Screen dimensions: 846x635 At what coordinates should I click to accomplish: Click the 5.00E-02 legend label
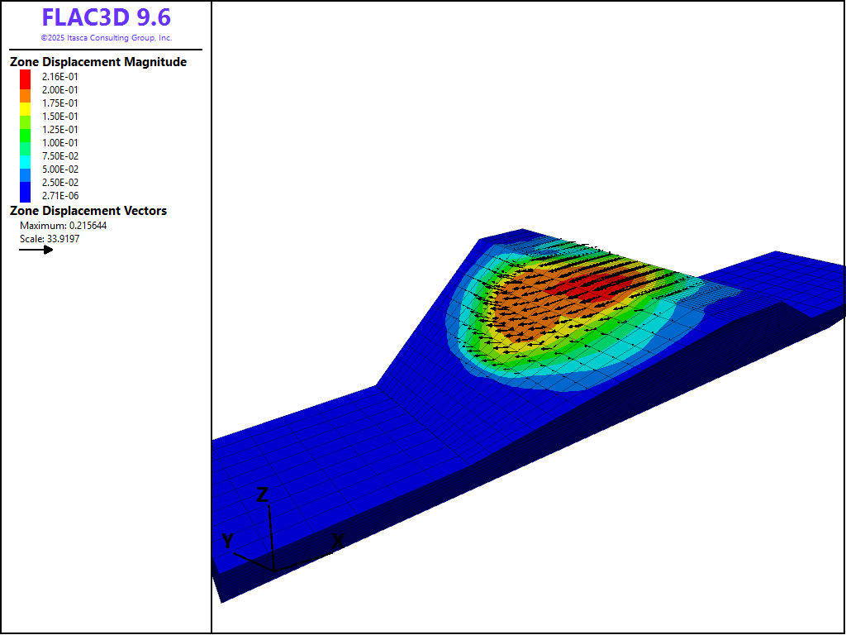point(60,169)
